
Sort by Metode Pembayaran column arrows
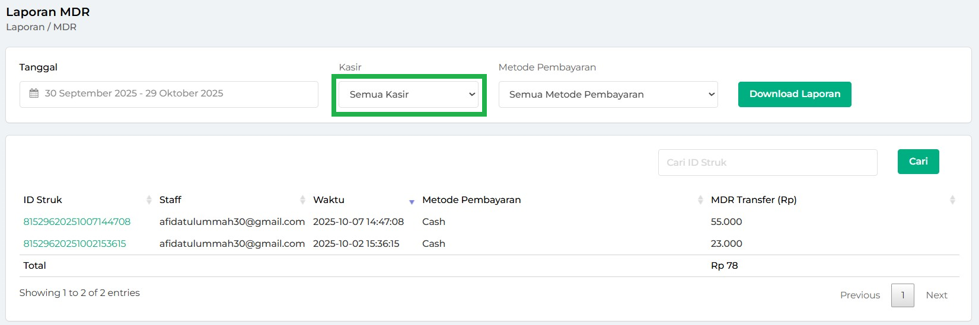point(700,200)
